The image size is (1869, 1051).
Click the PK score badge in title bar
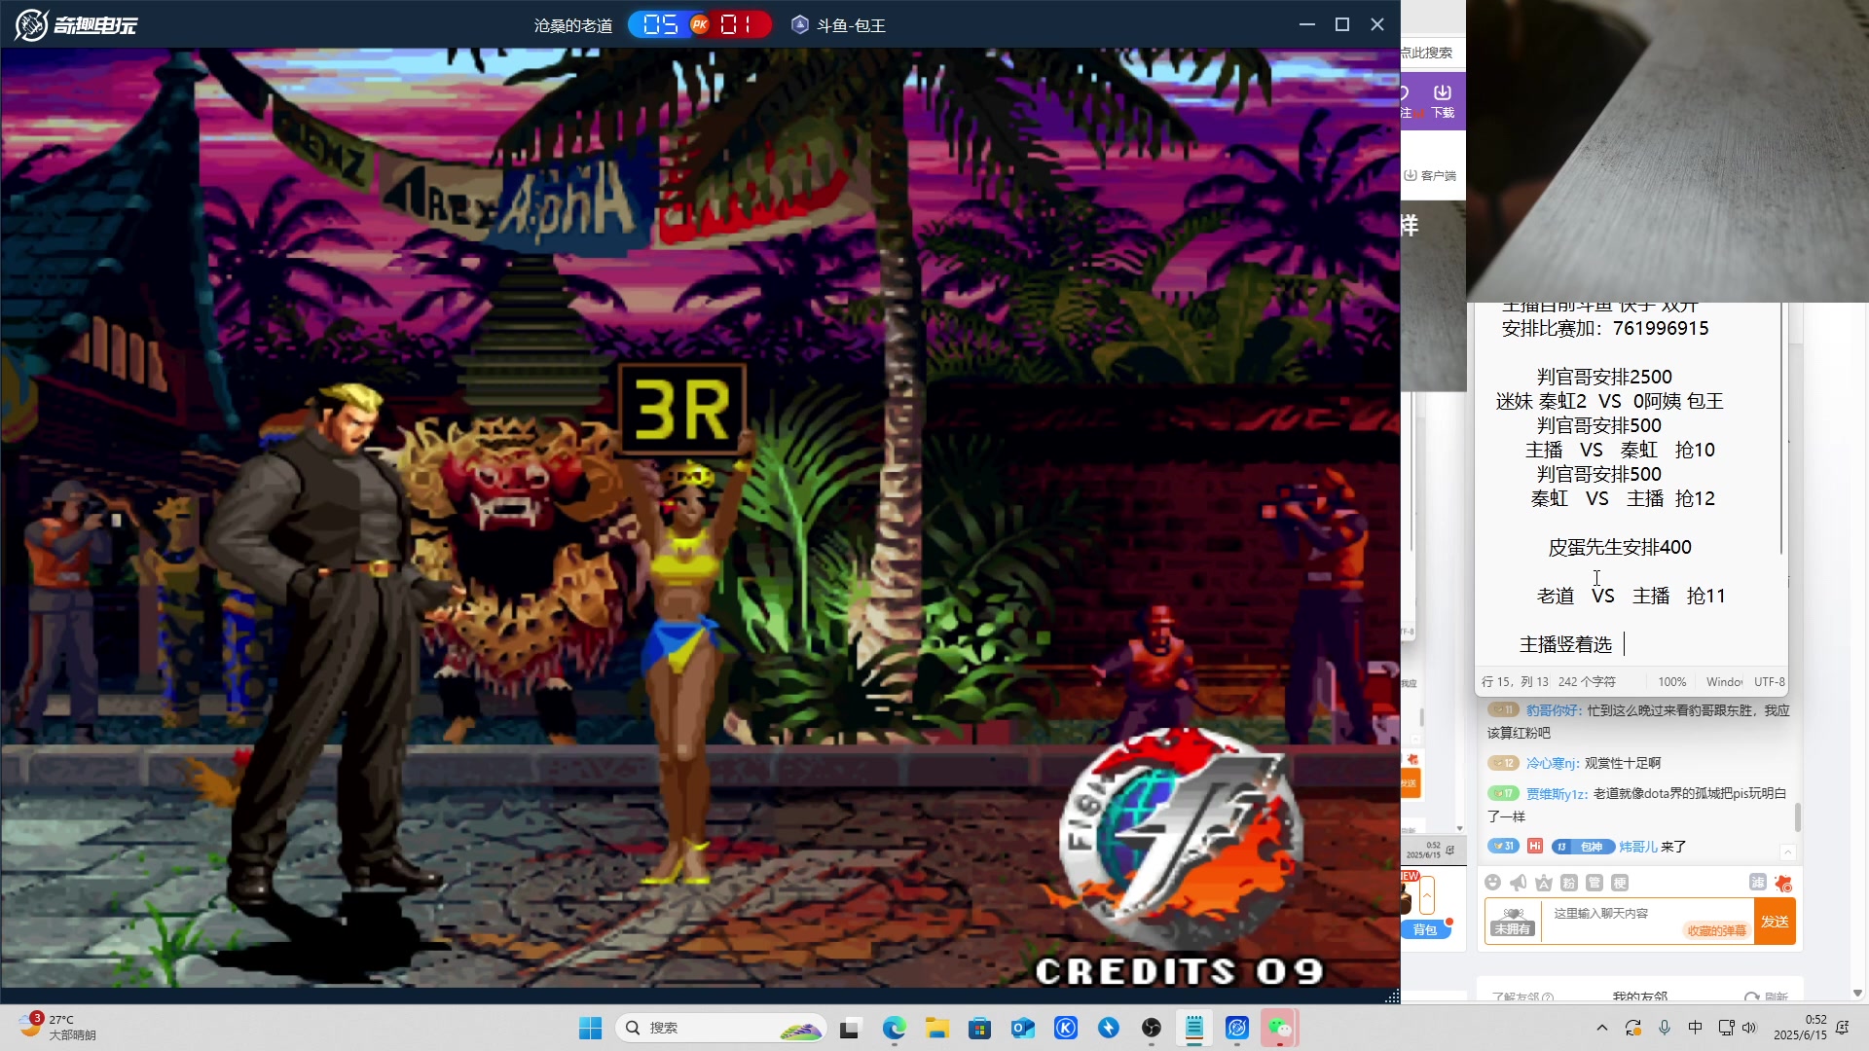(x=700, y=24)
